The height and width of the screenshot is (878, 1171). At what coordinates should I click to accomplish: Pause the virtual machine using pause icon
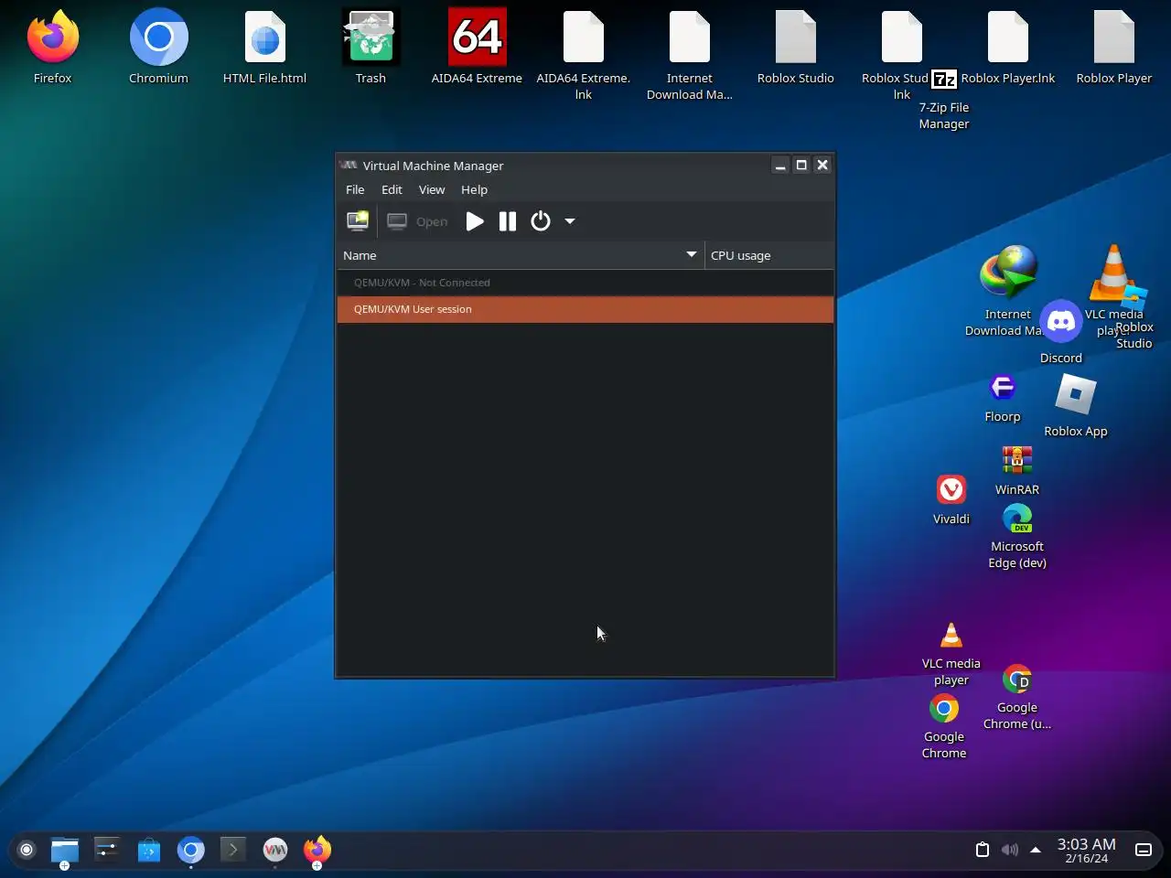(508, 221)
